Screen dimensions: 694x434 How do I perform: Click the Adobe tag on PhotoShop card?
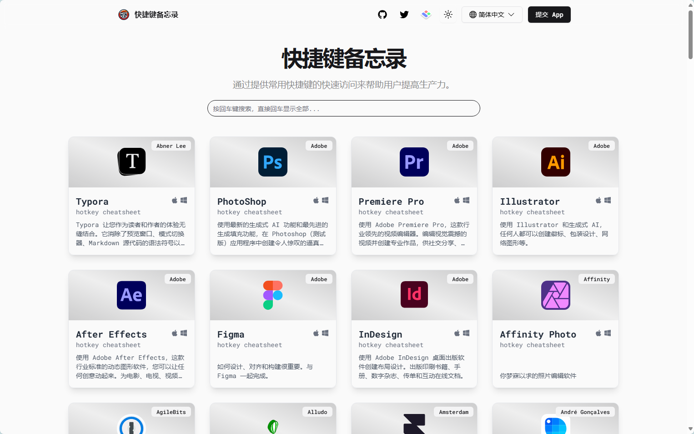tap(319, 146)
